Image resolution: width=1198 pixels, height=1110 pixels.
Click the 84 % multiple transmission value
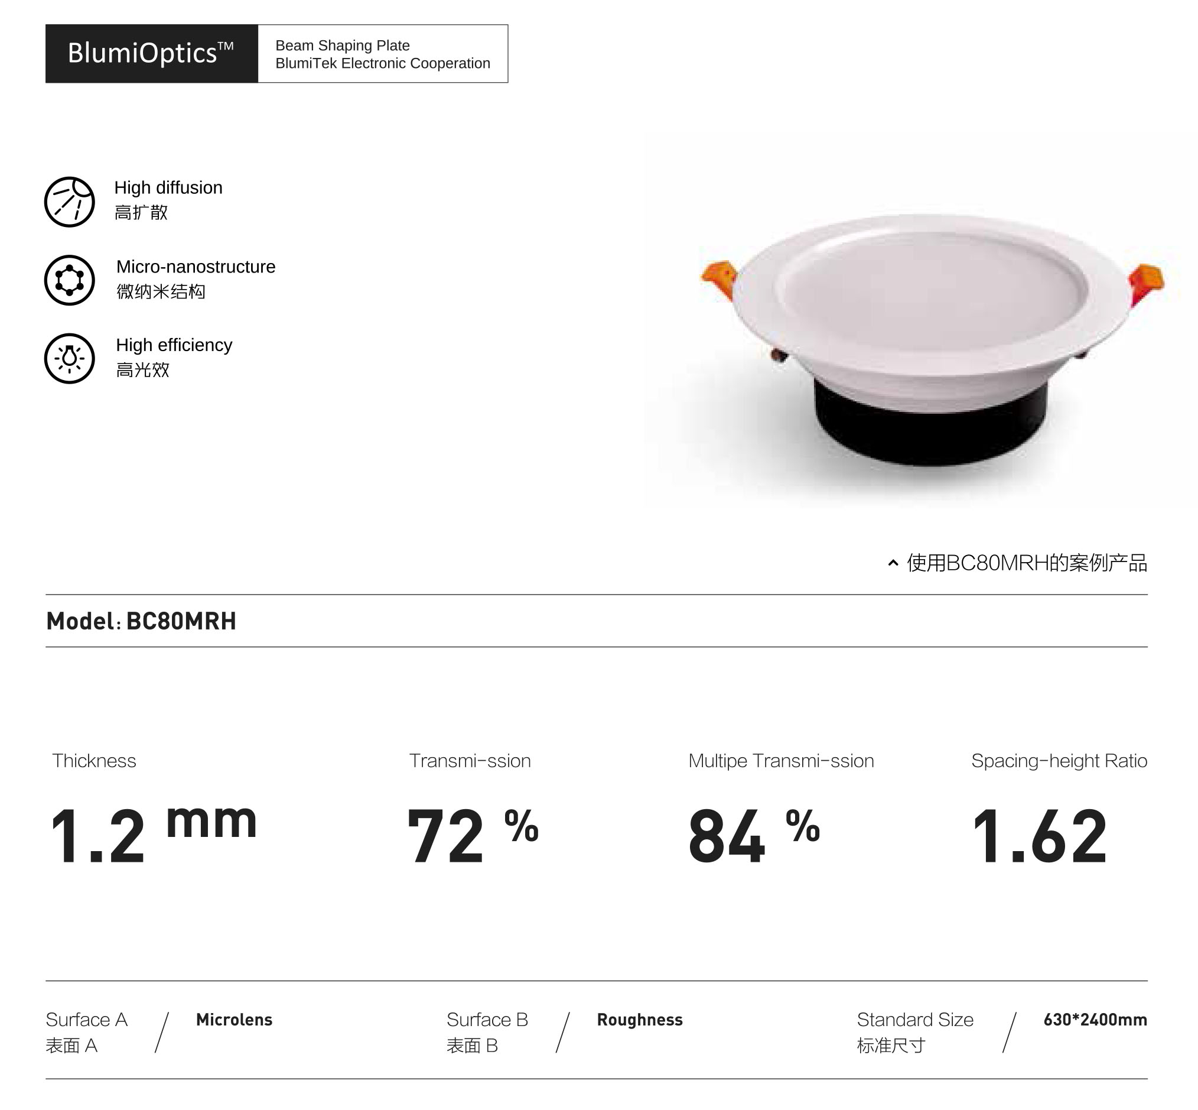753,836
